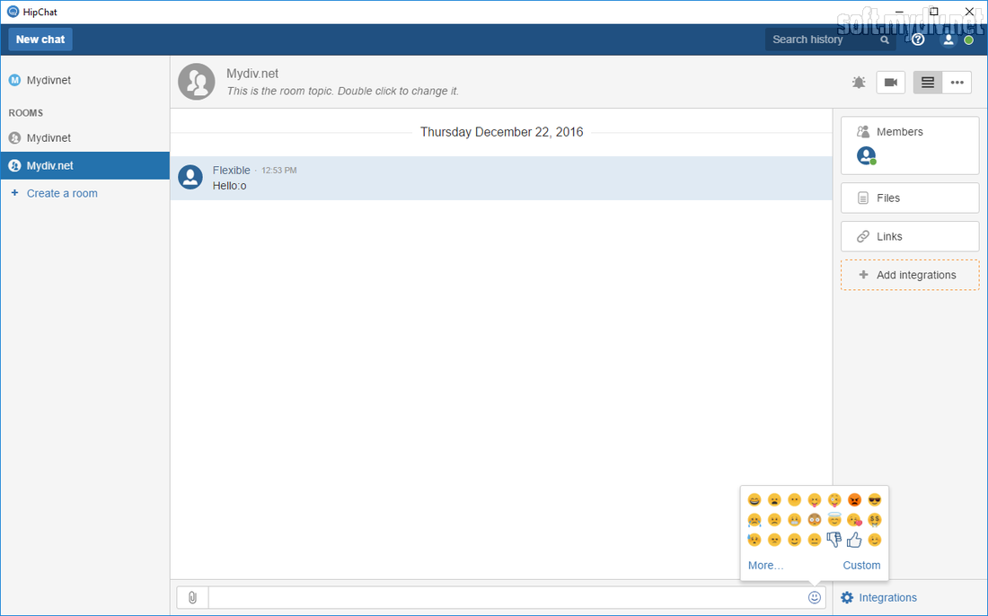
Task: Click sender name Flexible
Action: (231, 170)
